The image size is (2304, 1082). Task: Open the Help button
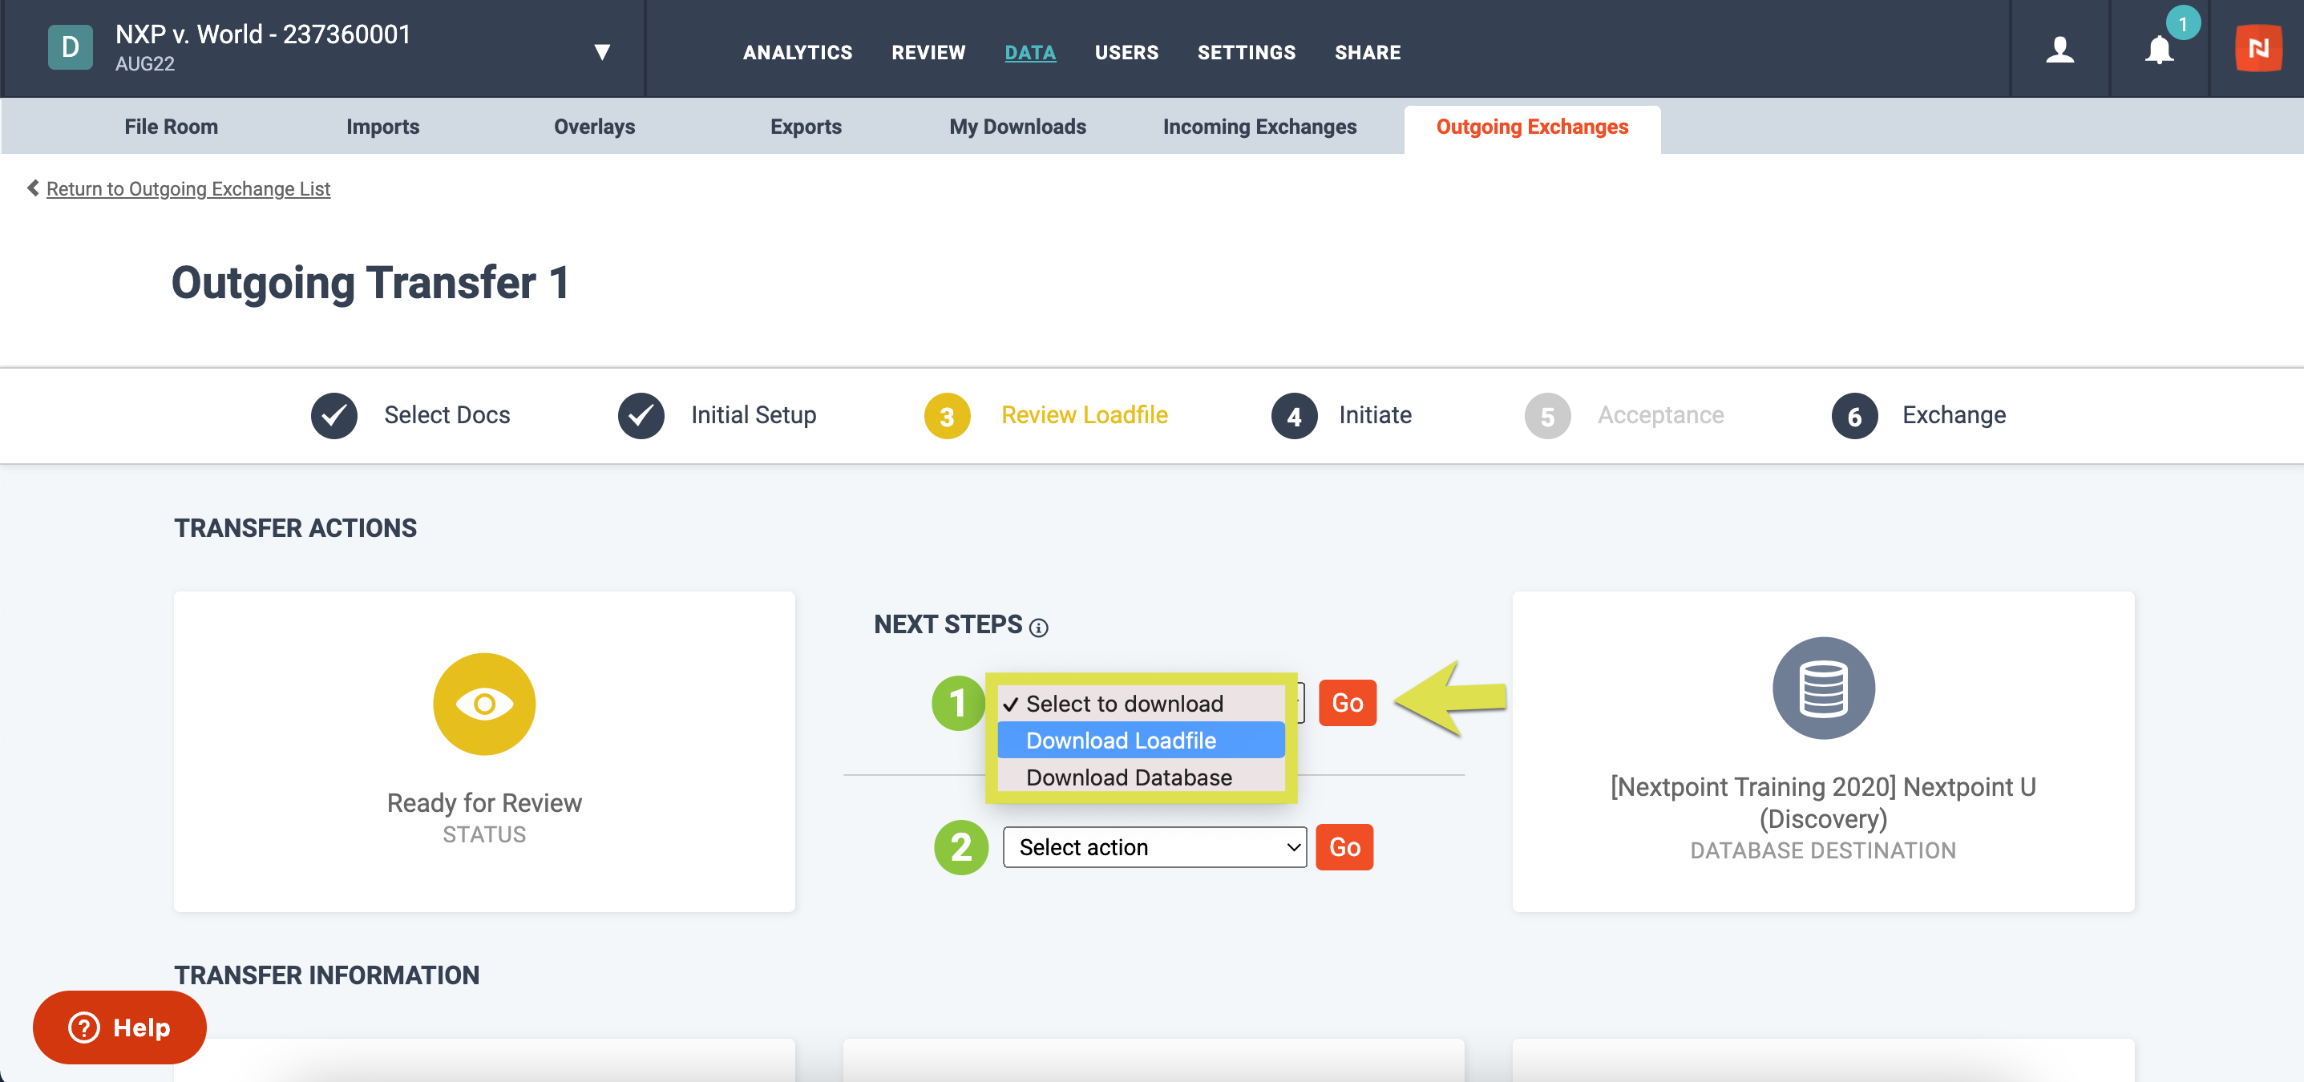[120, 1027]
